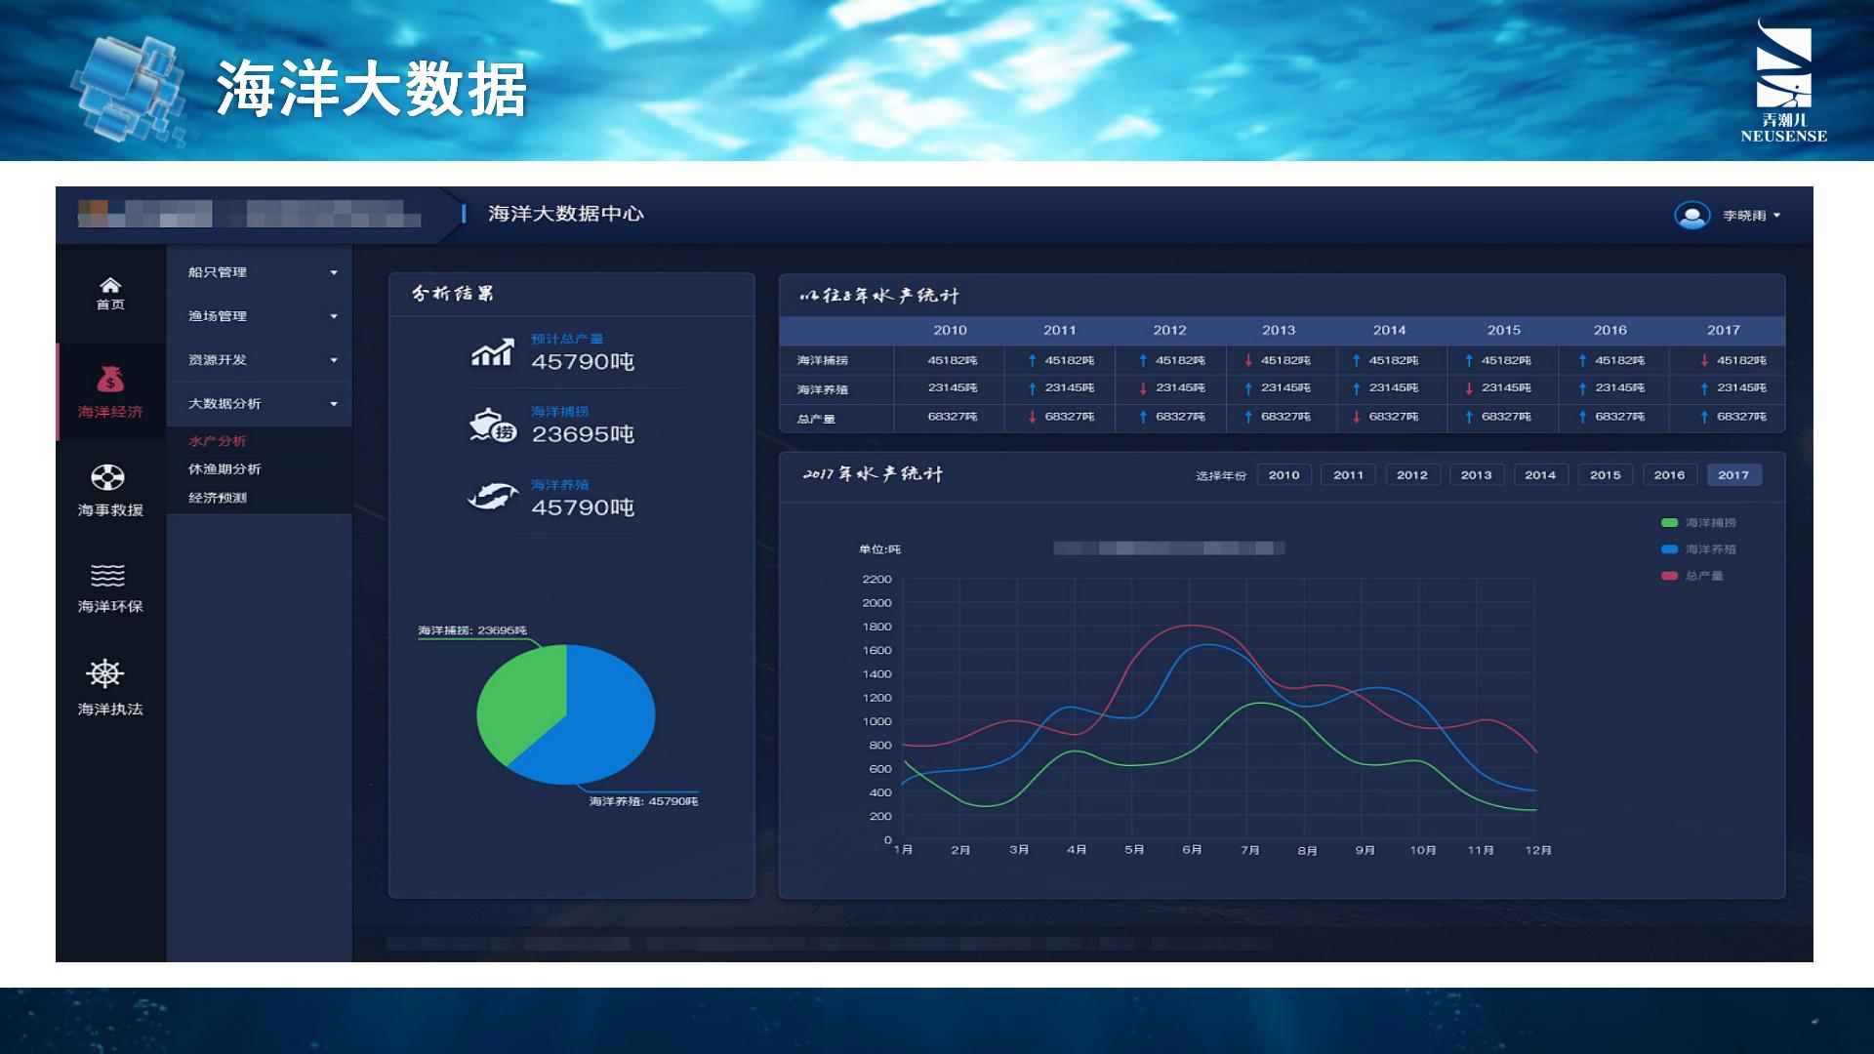The image size is (1874, 1054).
Task: Select year 2014 for the chart
Action: (1540, 475)
